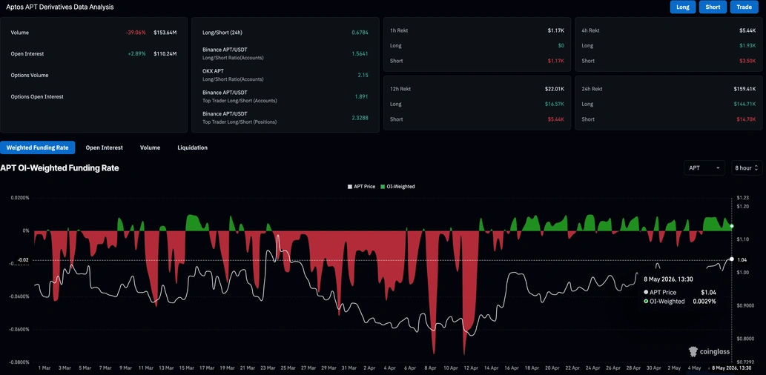
Task: Click the +2.89% open interest change
Action: tap(136, 53)
